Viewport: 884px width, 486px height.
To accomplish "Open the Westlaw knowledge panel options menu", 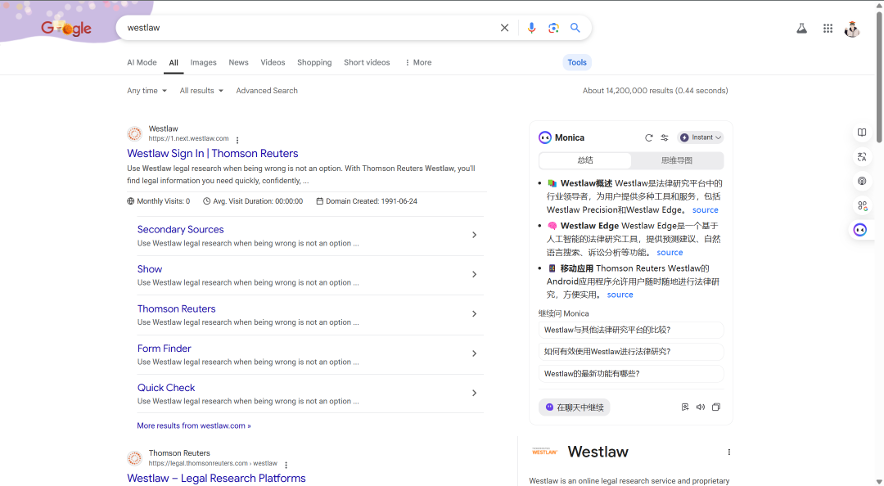I will tap(729, 452).
